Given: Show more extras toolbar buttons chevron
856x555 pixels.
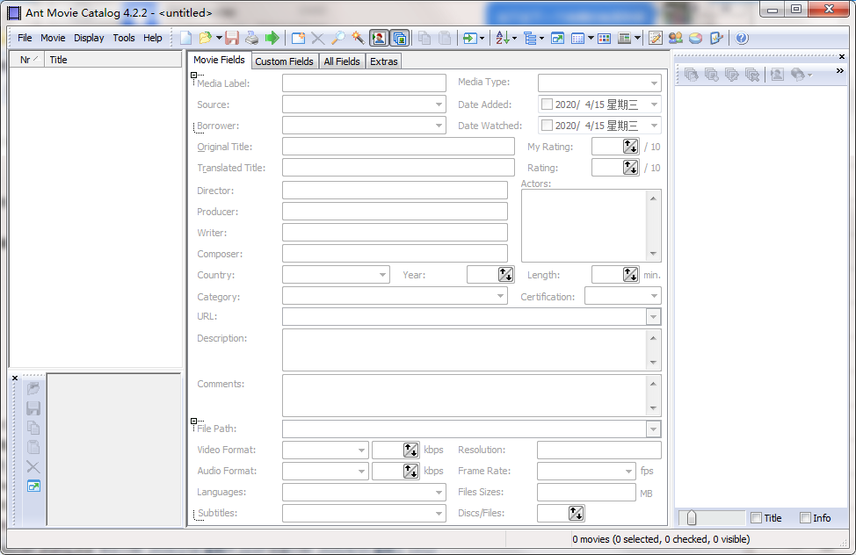Looking at the screenshot, I should point(840,71).
